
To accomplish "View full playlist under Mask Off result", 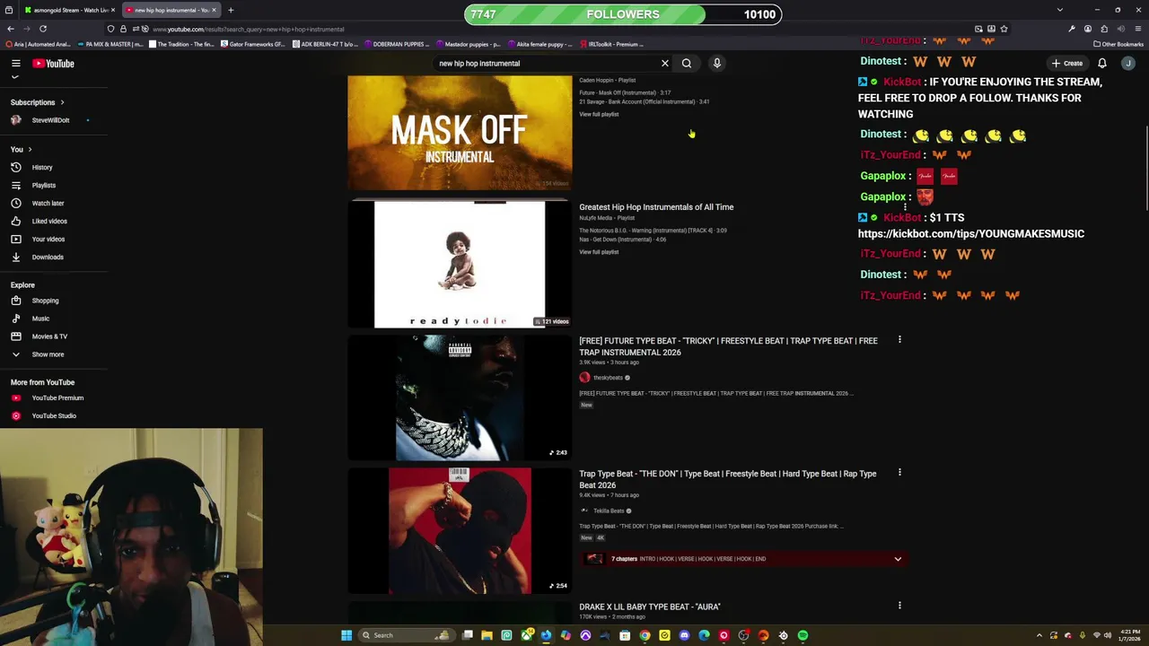I will click(599, 114).
